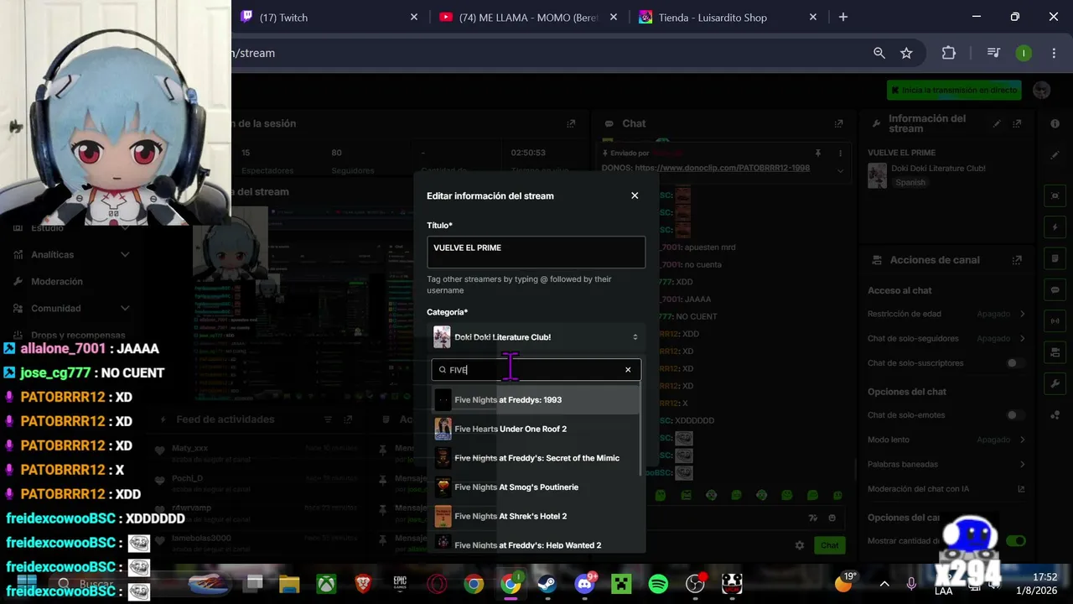Open the Chrome profile avatar
The image size is (1073, 604).
pyautogui.click(x=1024, y=53)
